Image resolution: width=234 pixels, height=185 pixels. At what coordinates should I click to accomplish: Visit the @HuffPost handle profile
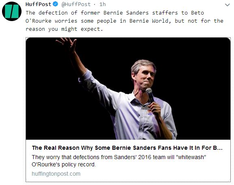click(x=76, y=4)
